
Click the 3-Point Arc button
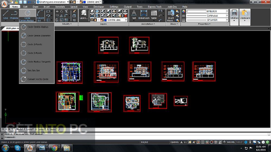(x=40, y=16)
